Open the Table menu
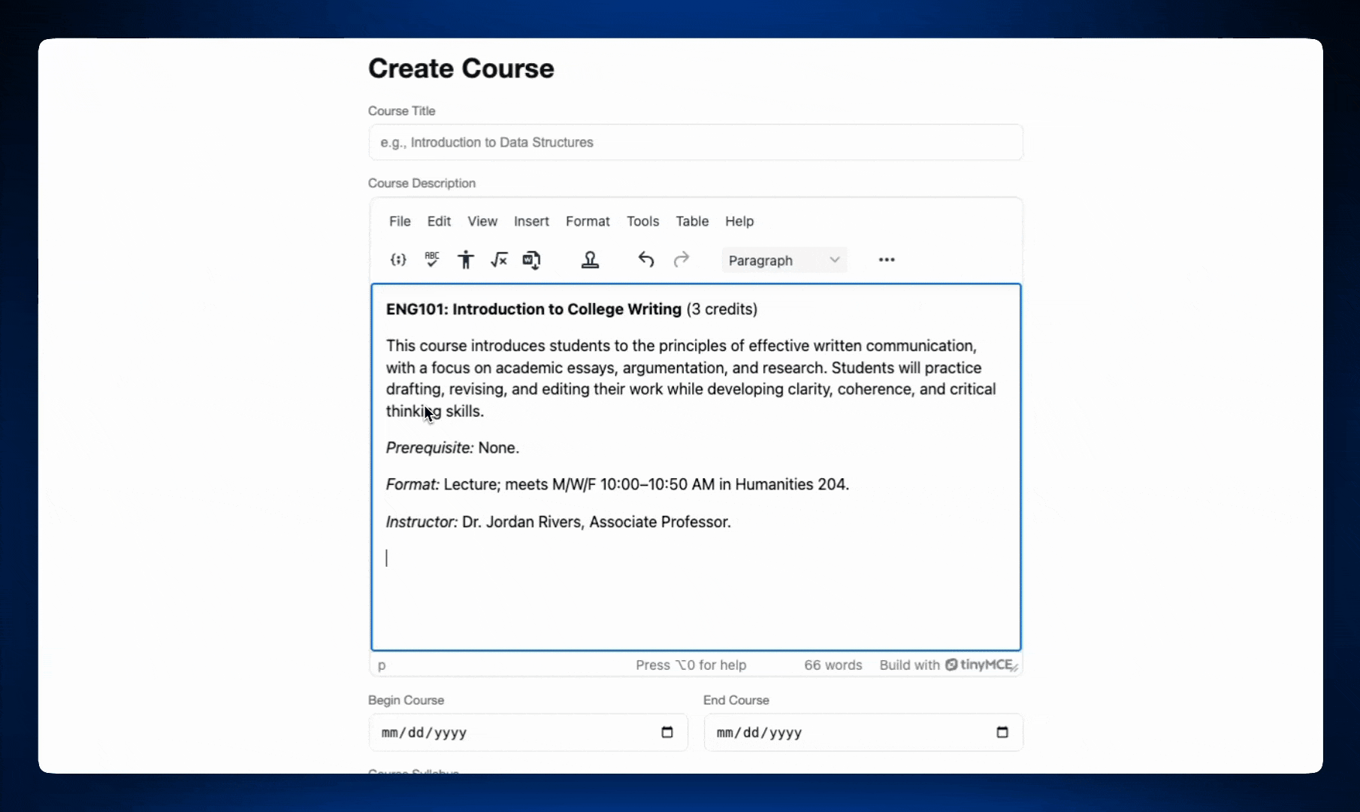Screen dimensions: 1360x812 [x=692, y=221]
